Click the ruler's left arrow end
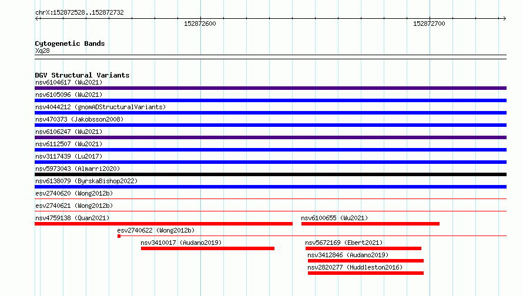 click(37, 18)
